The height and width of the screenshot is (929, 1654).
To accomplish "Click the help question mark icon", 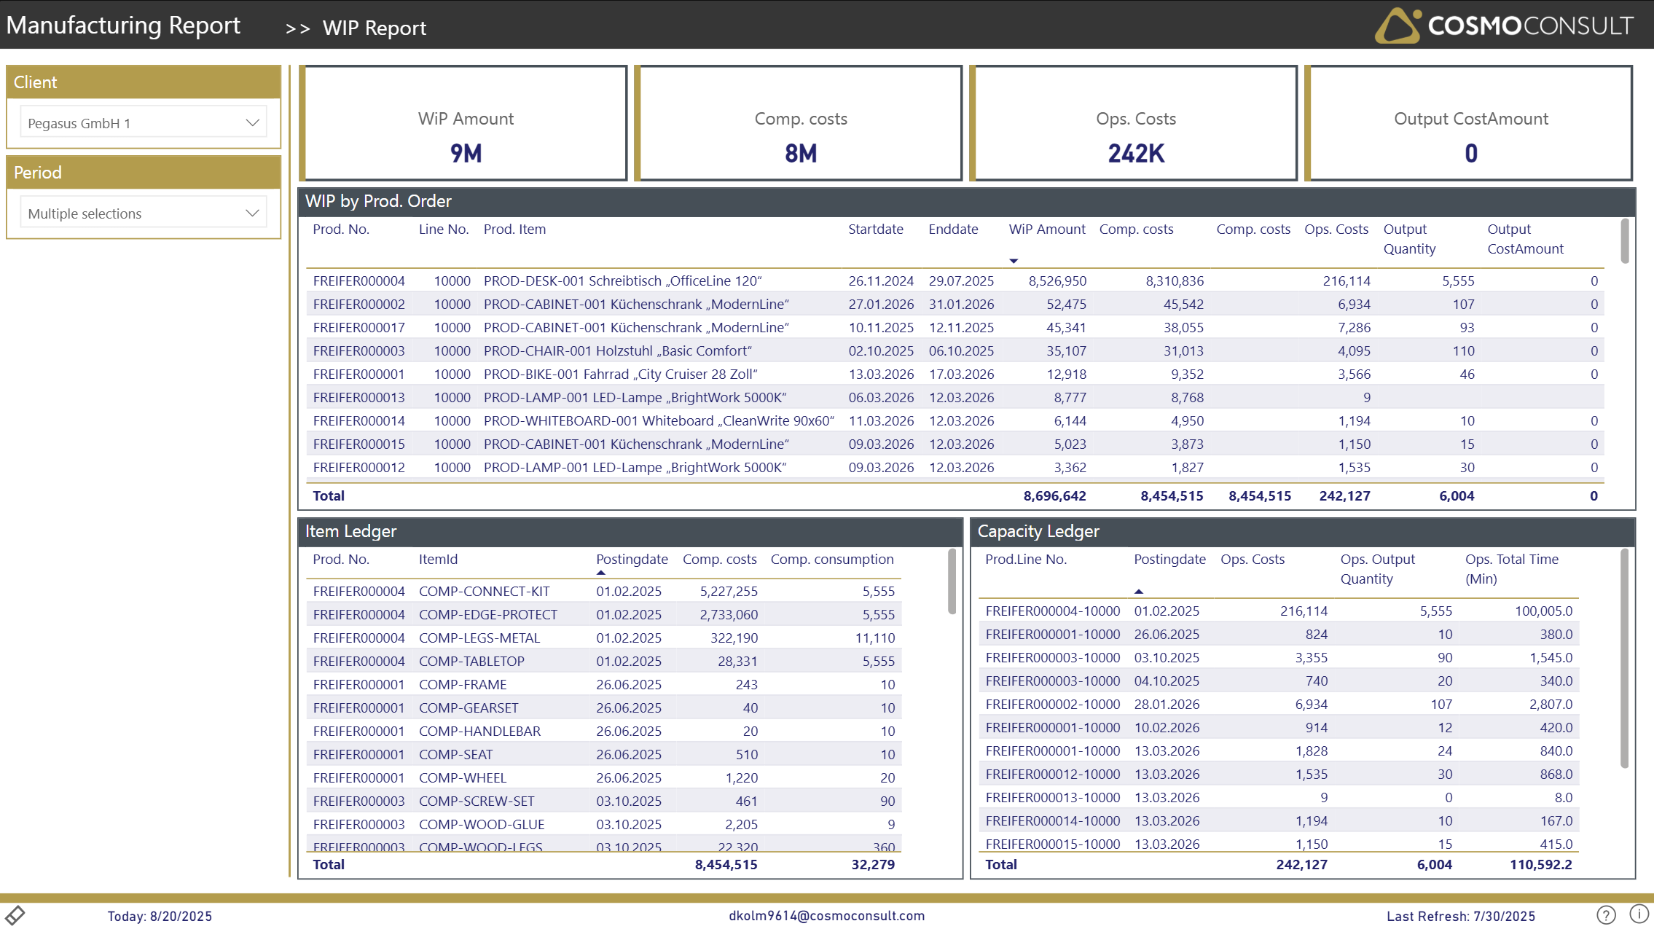I will [x=1604, y=916].
